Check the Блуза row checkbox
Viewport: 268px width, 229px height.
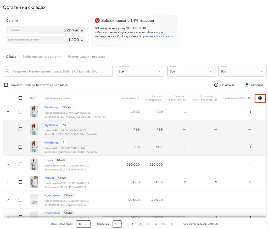(x=20, y=164)
